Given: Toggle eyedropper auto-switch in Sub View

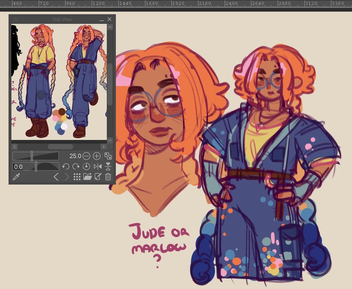Looking at the screenshot, I should pyautogui.click(x=17, y=177).
